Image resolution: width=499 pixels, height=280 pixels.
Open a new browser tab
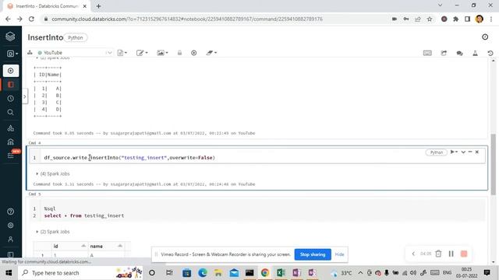pyautogui.click(x=99, y=6)
